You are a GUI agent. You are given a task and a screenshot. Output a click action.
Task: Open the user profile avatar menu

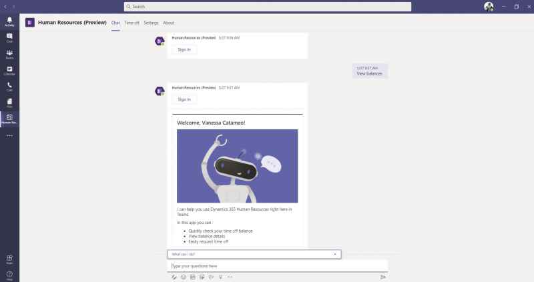click(x=489, y=7)
